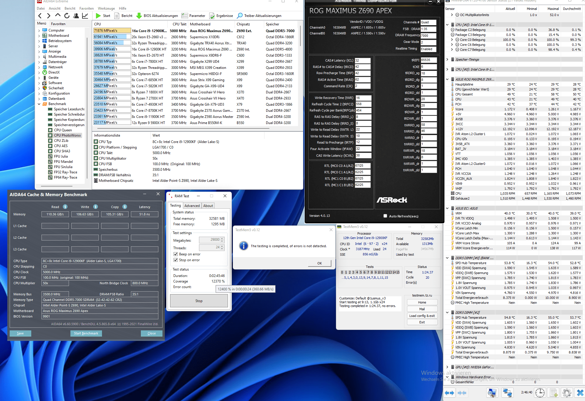Expand the Speicher-Timings sensor group
Screen dimensions: 585x401
[447, 60]
